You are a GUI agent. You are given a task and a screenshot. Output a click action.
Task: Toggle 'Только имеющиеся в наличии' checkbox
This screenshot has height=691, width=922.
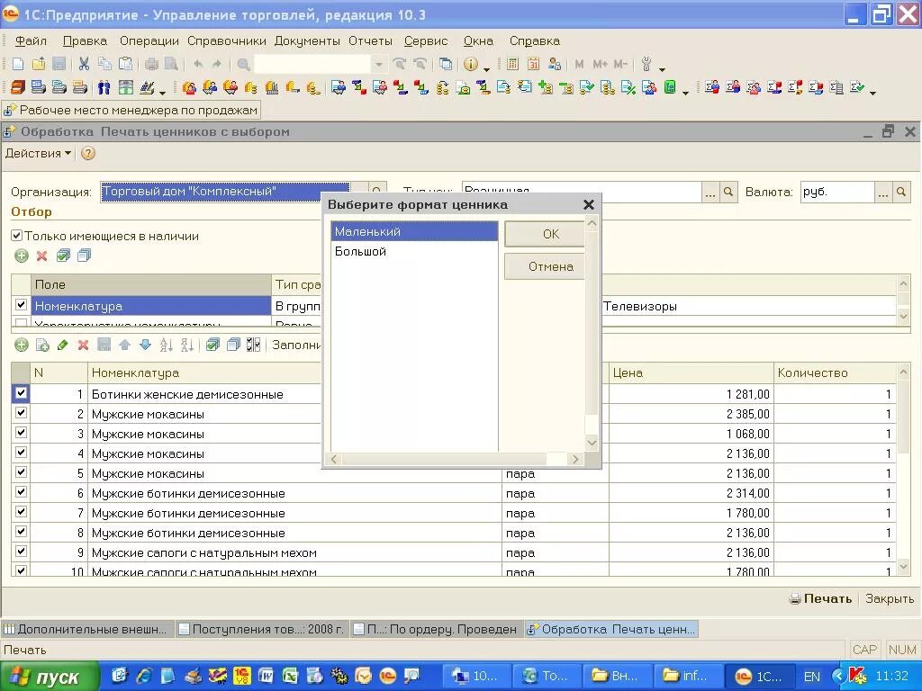point(17,237)
